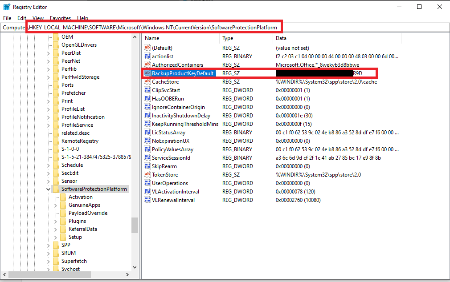Click the actionlist binary value icon

point(147,56)
